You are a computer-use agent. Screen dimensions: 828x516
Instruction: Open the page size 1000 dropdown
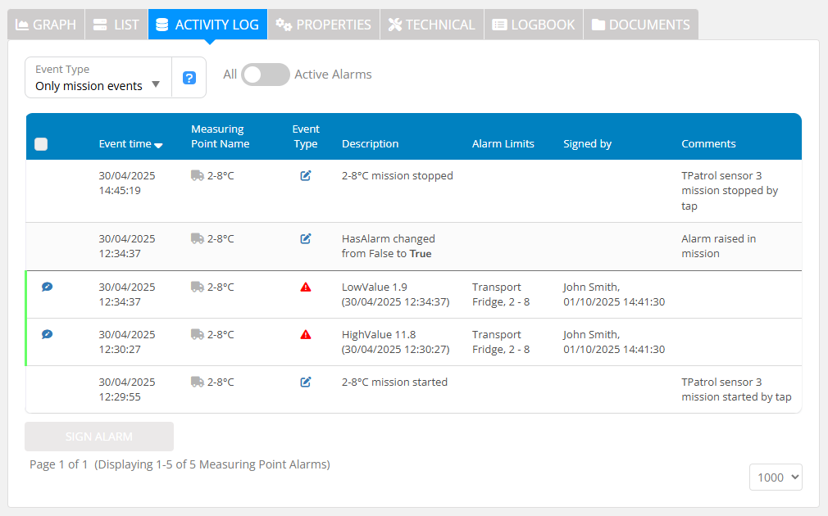775,478
